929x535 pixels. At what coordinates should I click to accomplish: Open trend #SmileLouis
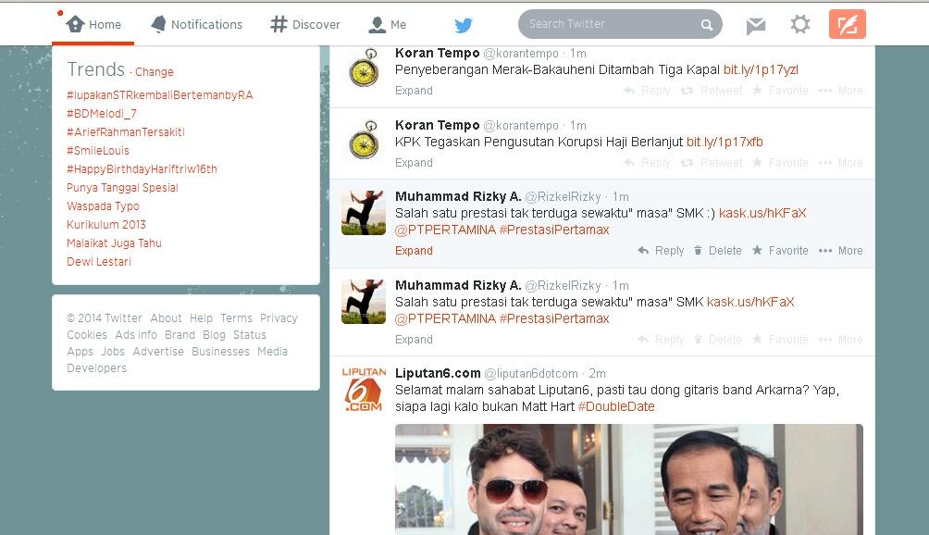[98, 151]
